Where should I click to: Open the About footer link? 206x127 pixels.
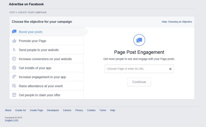(8, 110)
